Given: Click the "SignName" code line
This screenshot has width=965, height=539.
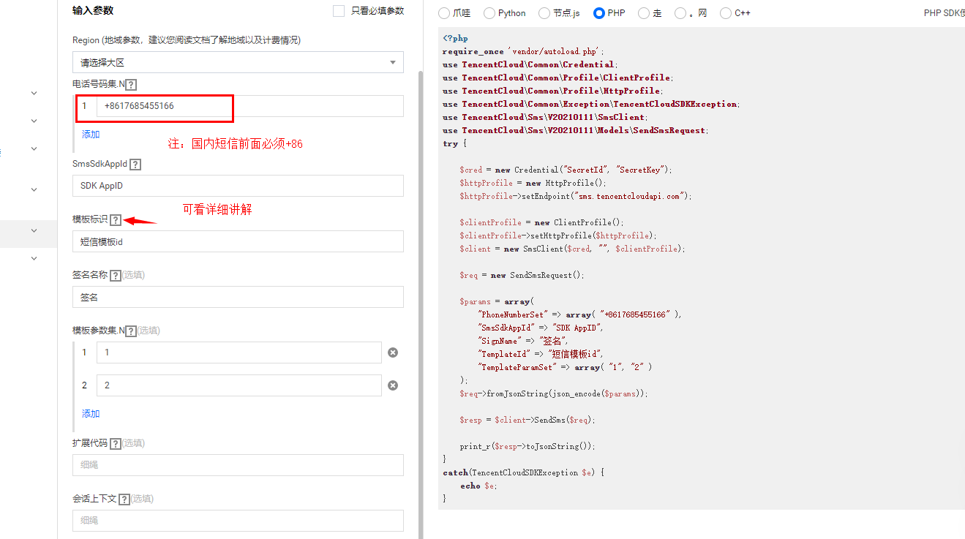Looking at the screenshot, I should 522,341.
